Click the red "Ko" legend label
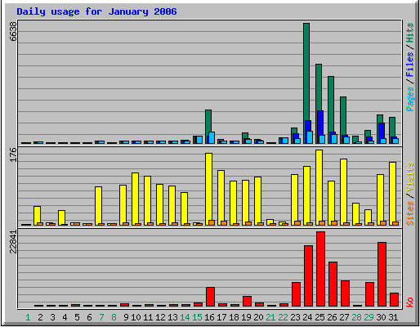 click(x=409, y=302)
